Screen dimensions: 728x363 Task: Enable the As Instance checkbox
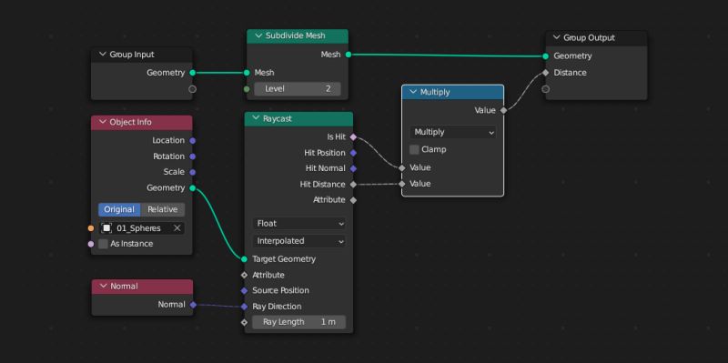(x=103, y=244)
